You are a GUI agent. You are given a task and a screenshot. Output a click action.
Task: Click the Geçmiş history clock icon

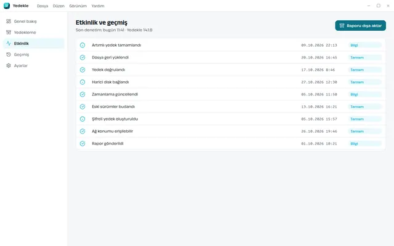click(x=9, y=55)
